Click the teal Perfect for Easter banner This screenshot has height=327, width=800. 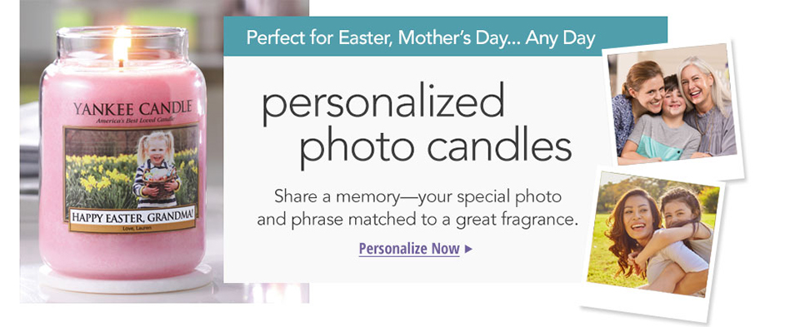[x=445, y=37]
